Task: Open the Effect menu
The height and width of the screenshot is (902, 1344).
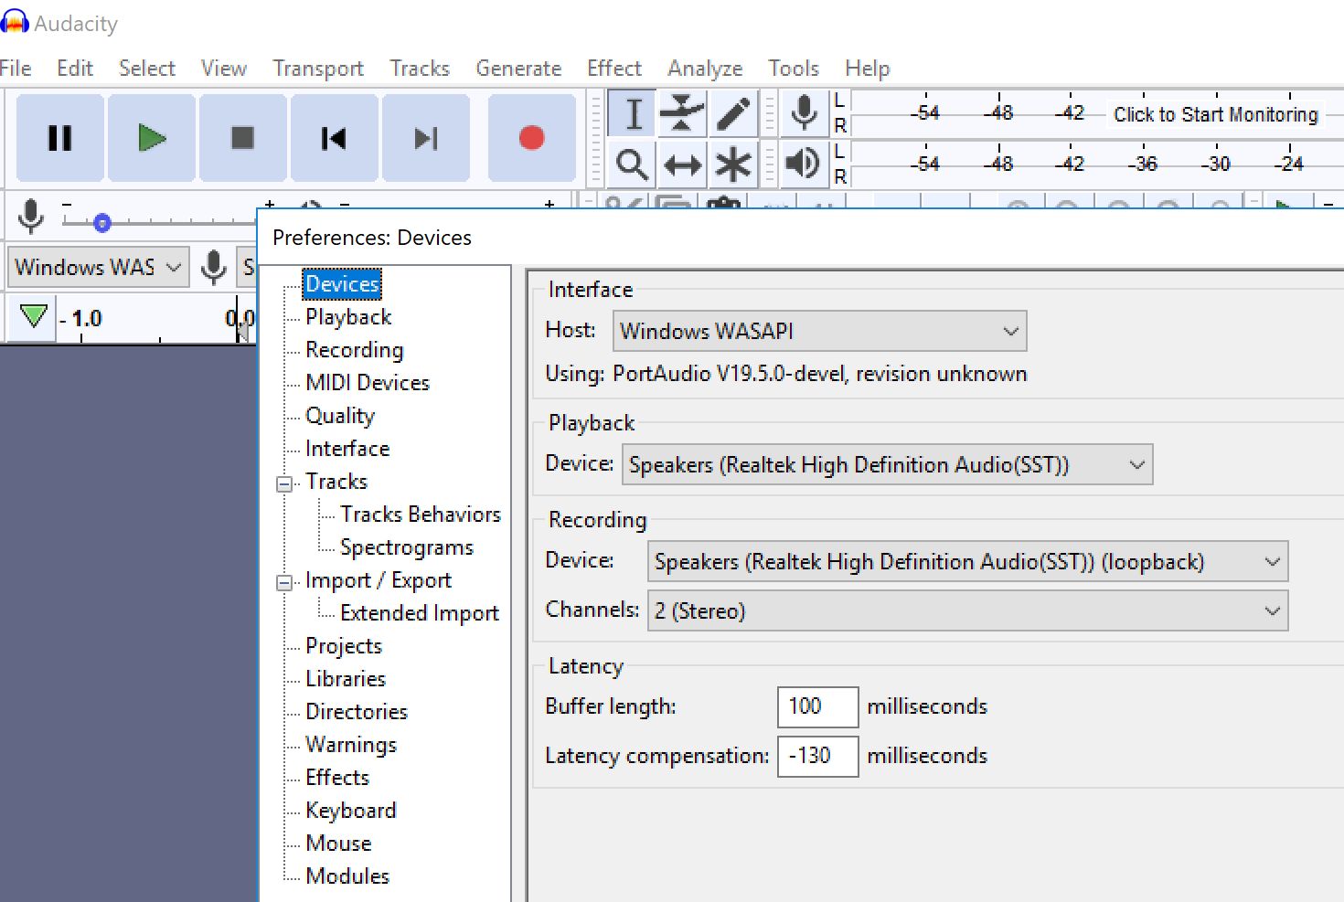Action: (613, 69)
